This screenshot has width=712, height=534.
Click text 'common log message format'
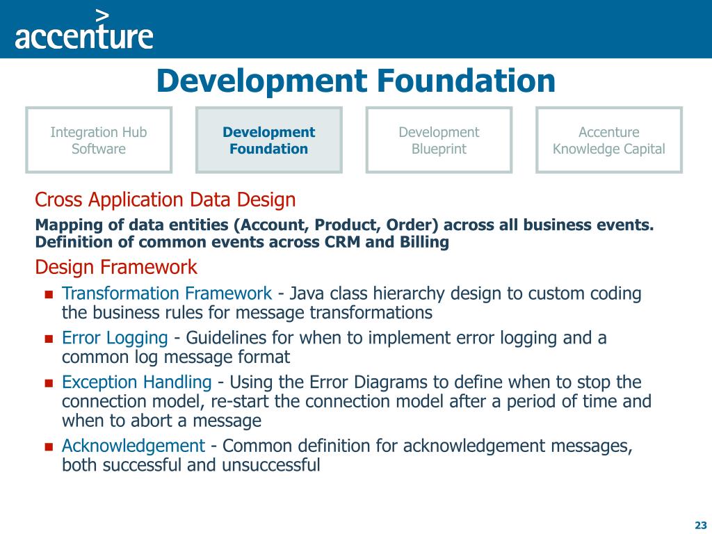176,357
